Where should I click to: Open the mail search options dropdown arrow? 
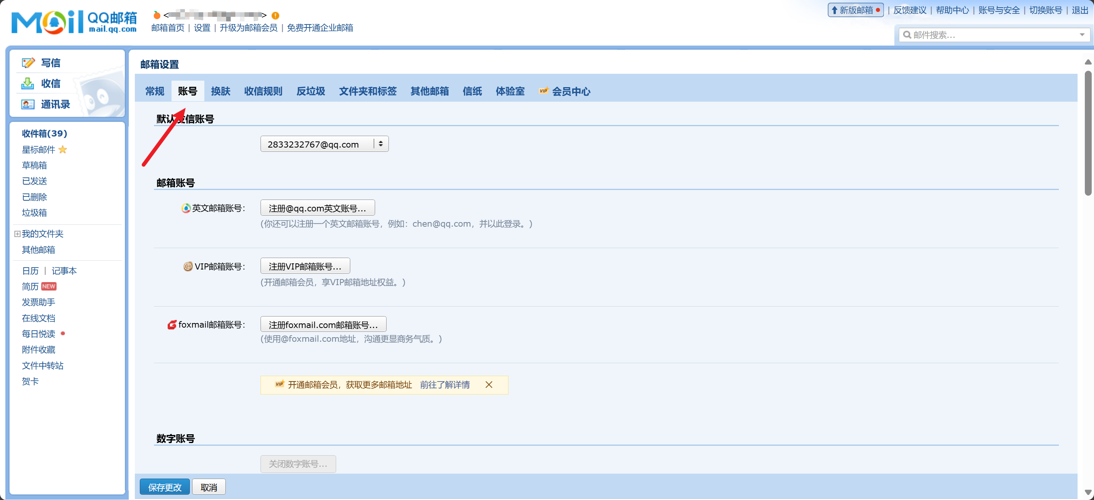tap(1082, 35)
